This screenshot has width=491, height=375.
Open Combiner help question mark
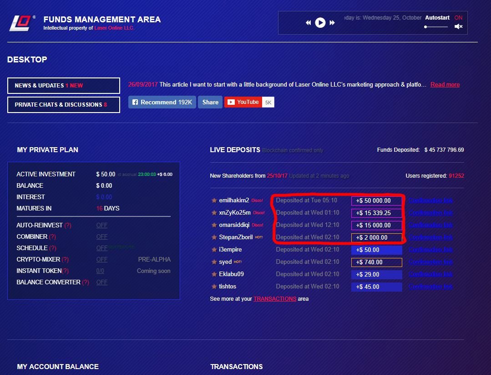pos(52,237)
